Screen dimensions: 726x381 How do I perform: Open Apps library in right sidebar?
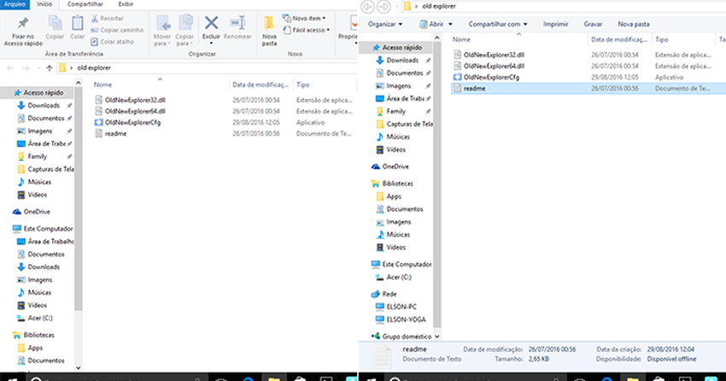pyautogui.click(x=394, y=196)
